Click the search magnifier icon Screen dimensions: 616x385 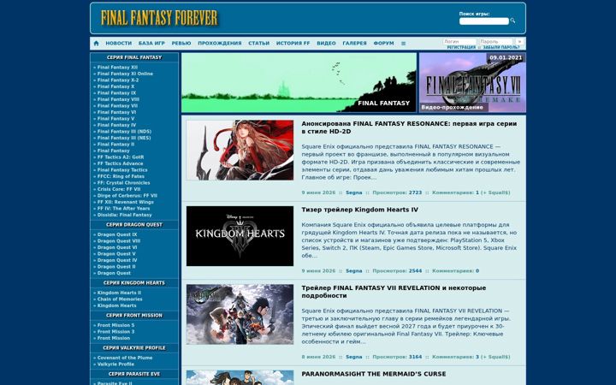[512, 21]
